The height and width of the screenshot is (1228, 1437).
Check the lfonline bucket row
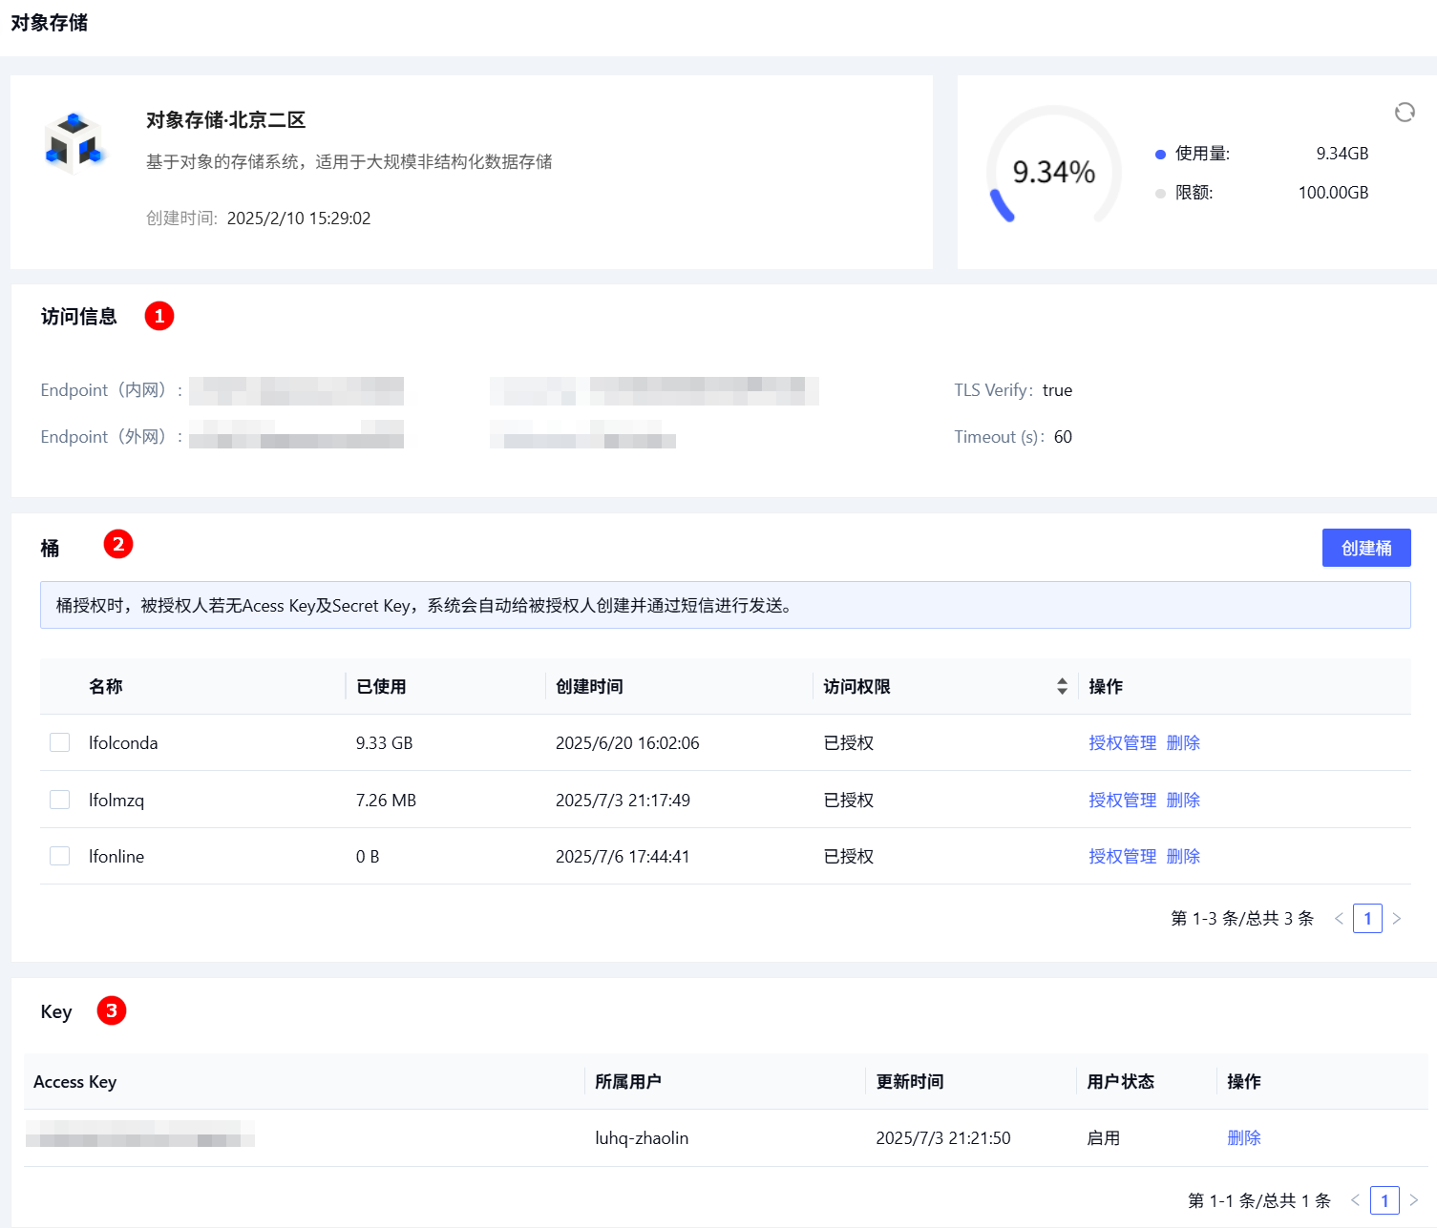click(59, 855)
